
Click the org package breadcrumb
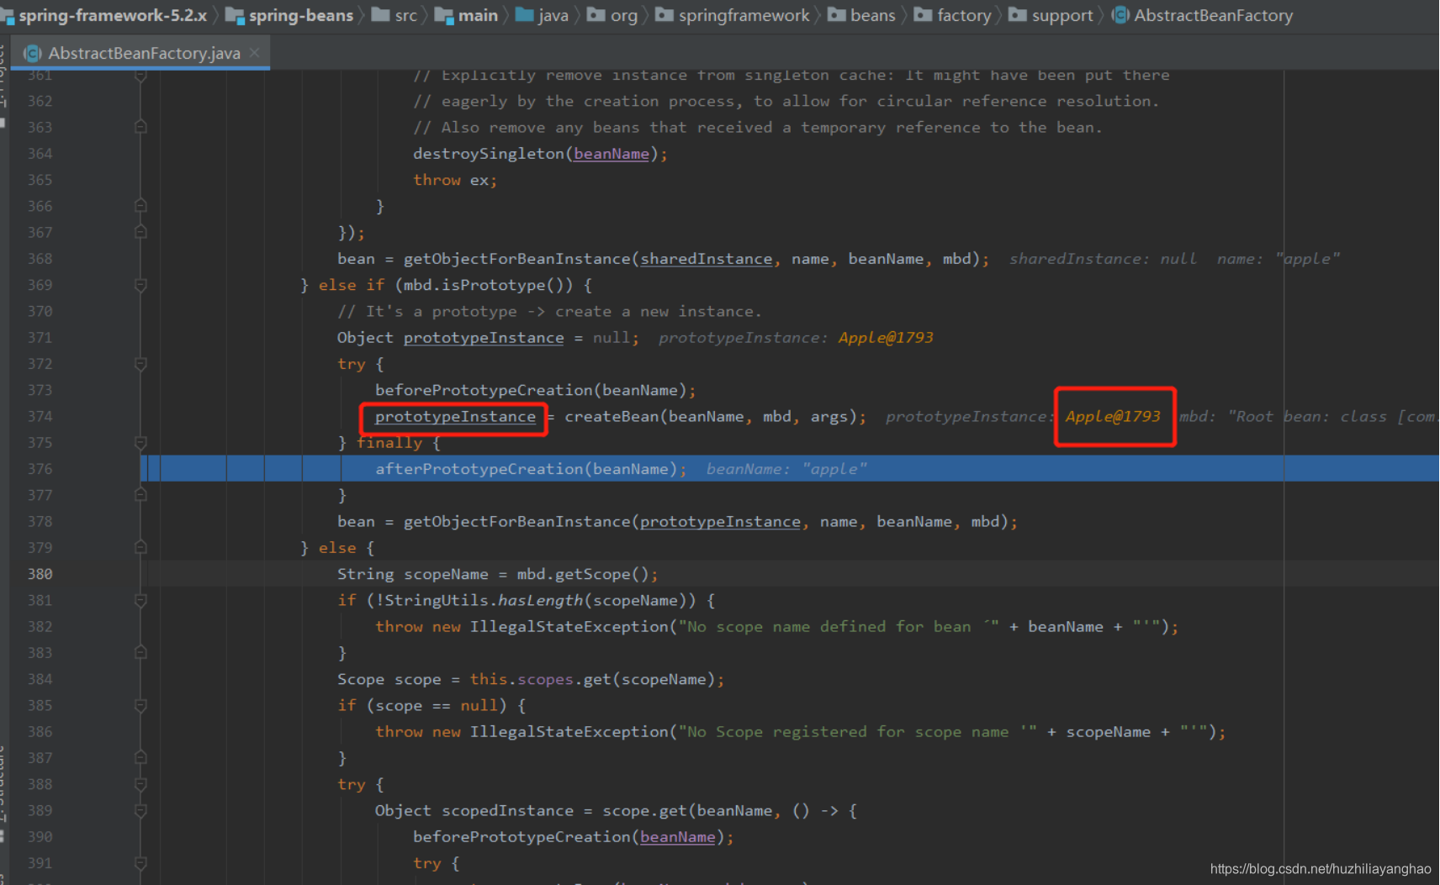[624, 15]
